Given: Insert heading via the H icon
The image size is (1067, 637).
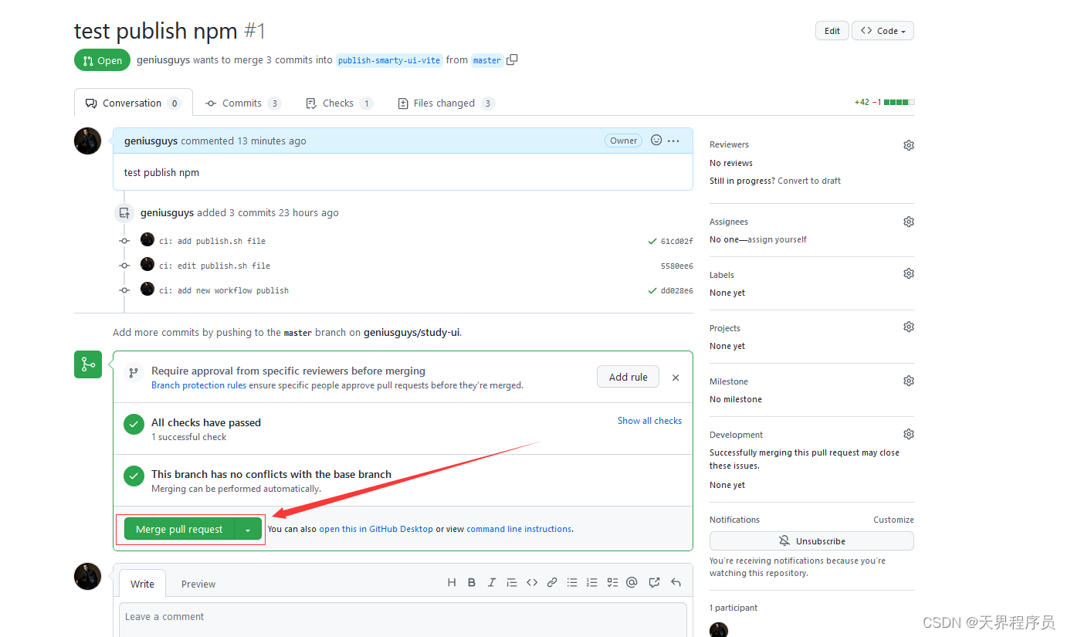Looking at the screenshot, I should pyautogui.click(x=452, y=582).
